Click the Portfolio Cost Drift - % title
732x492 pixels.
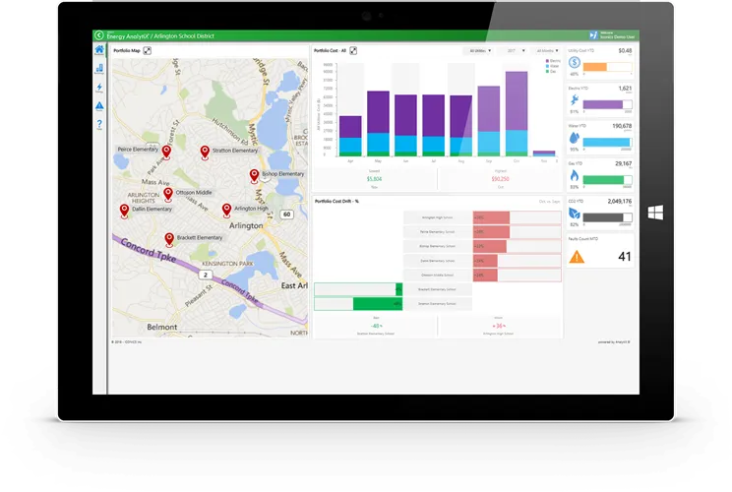(x=336, y=201)
